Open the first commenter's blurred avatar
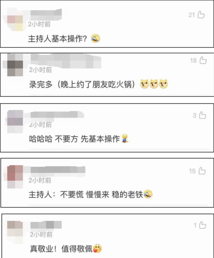 click(15, 19)
